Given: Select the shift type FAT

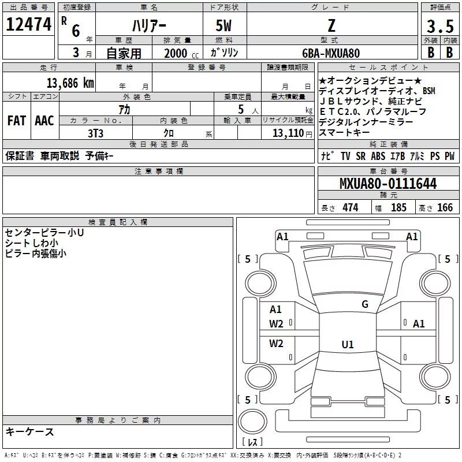Looking at the screenshot, I should click(x=17, y=121).
